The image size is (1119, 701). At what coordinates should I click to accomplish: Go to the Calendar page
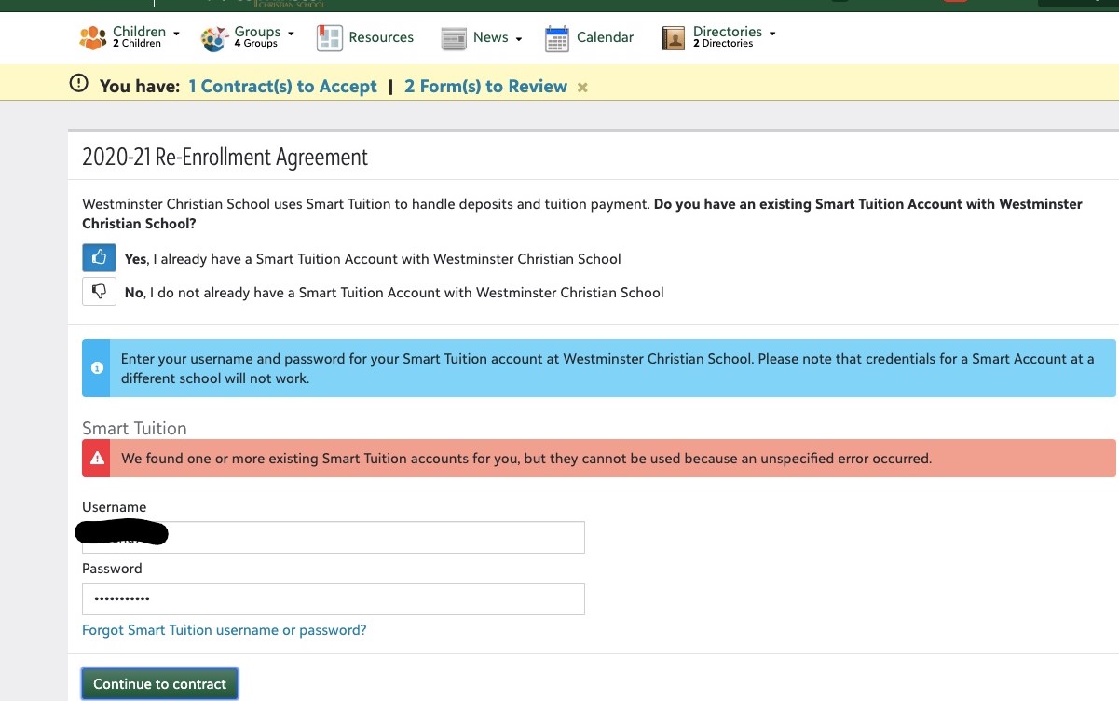click(605, 37)
